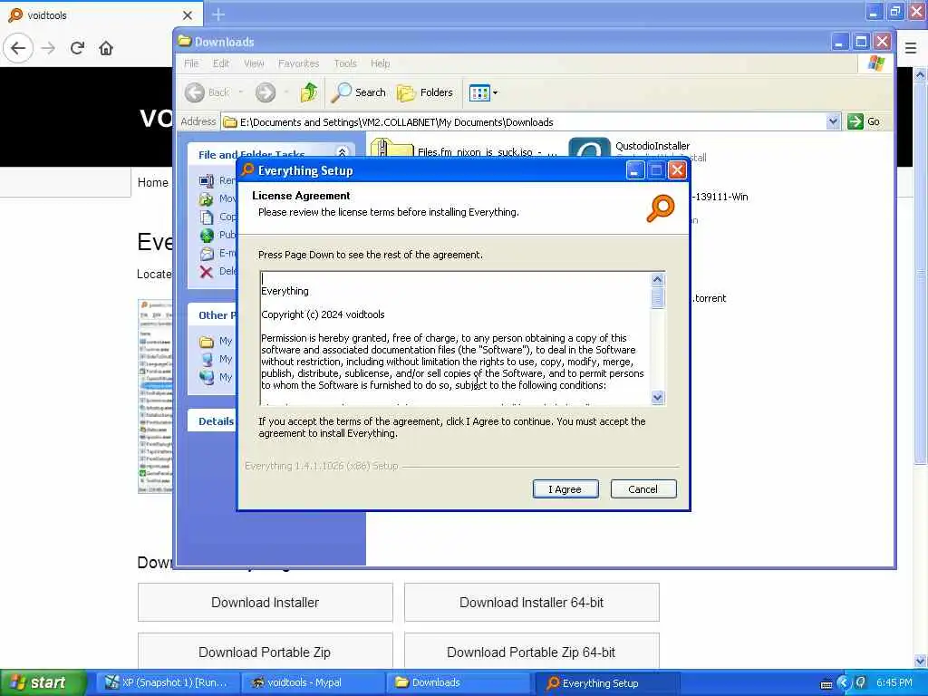Click the browser forward arrow
Viewport: 928px width, 696px height.
pos(48,48)
